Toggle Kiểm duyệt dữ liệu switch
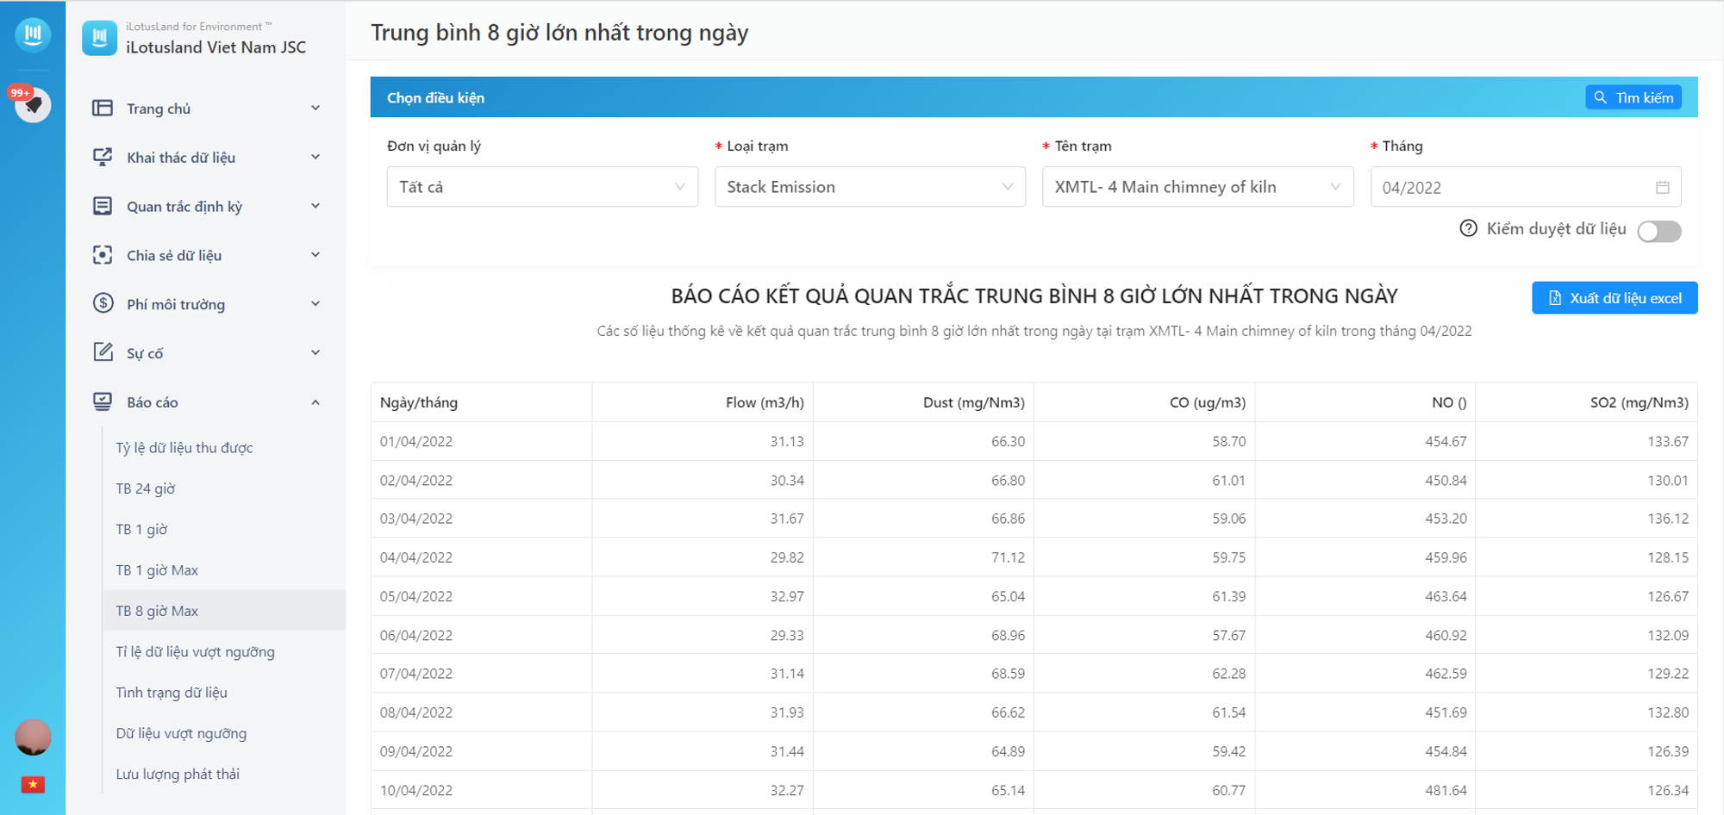The image size is (1724, 815). (x=1659, y=231)
